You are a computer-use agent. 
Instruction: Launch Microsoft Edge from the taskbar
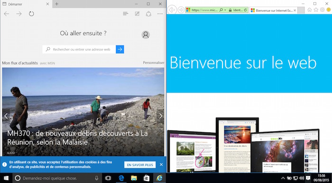pos(121,178)
